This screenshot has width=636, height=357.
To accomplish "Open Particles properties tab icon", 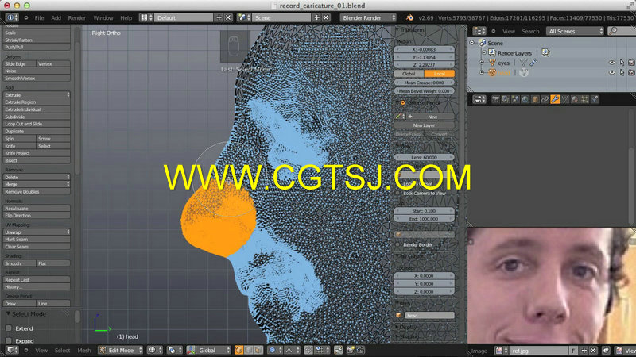I will coord(595,100).
